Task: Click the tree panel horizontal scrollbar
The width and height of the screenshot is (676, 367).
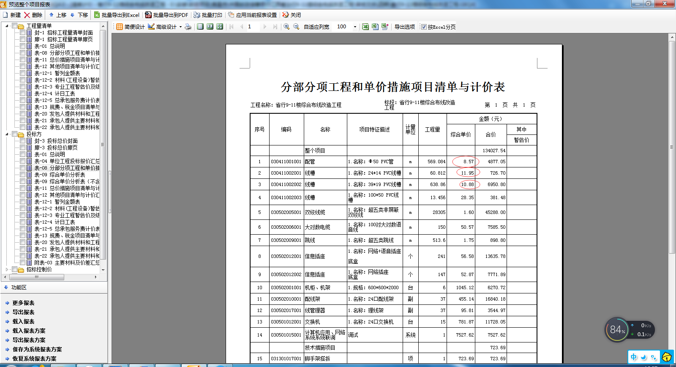Action: click(x=37, y=277)
